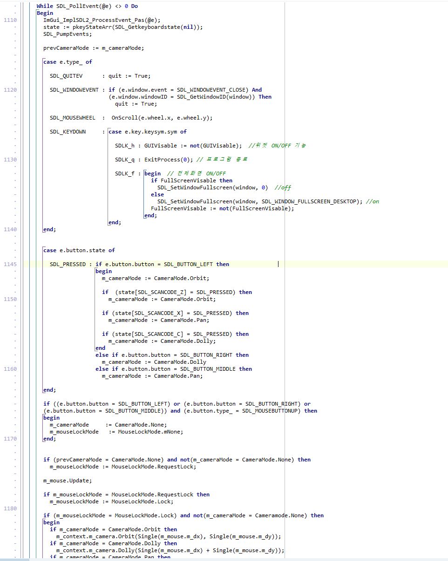The image size is (448, 561).
Task: Click SDL_BUTTON_MIDDLE in the else-if line
Action: (208, 369)
